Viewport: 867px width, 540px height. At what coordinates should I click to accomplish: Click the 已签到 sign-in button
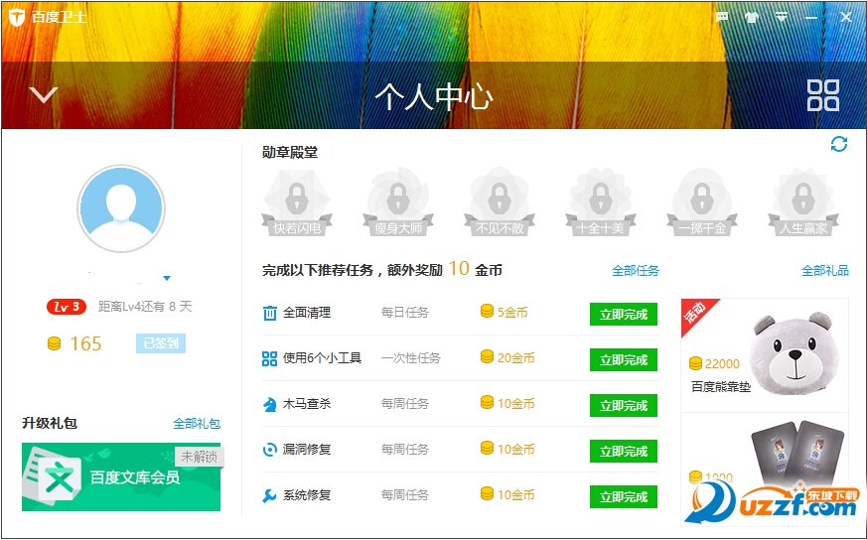click(x=160, y=343)
